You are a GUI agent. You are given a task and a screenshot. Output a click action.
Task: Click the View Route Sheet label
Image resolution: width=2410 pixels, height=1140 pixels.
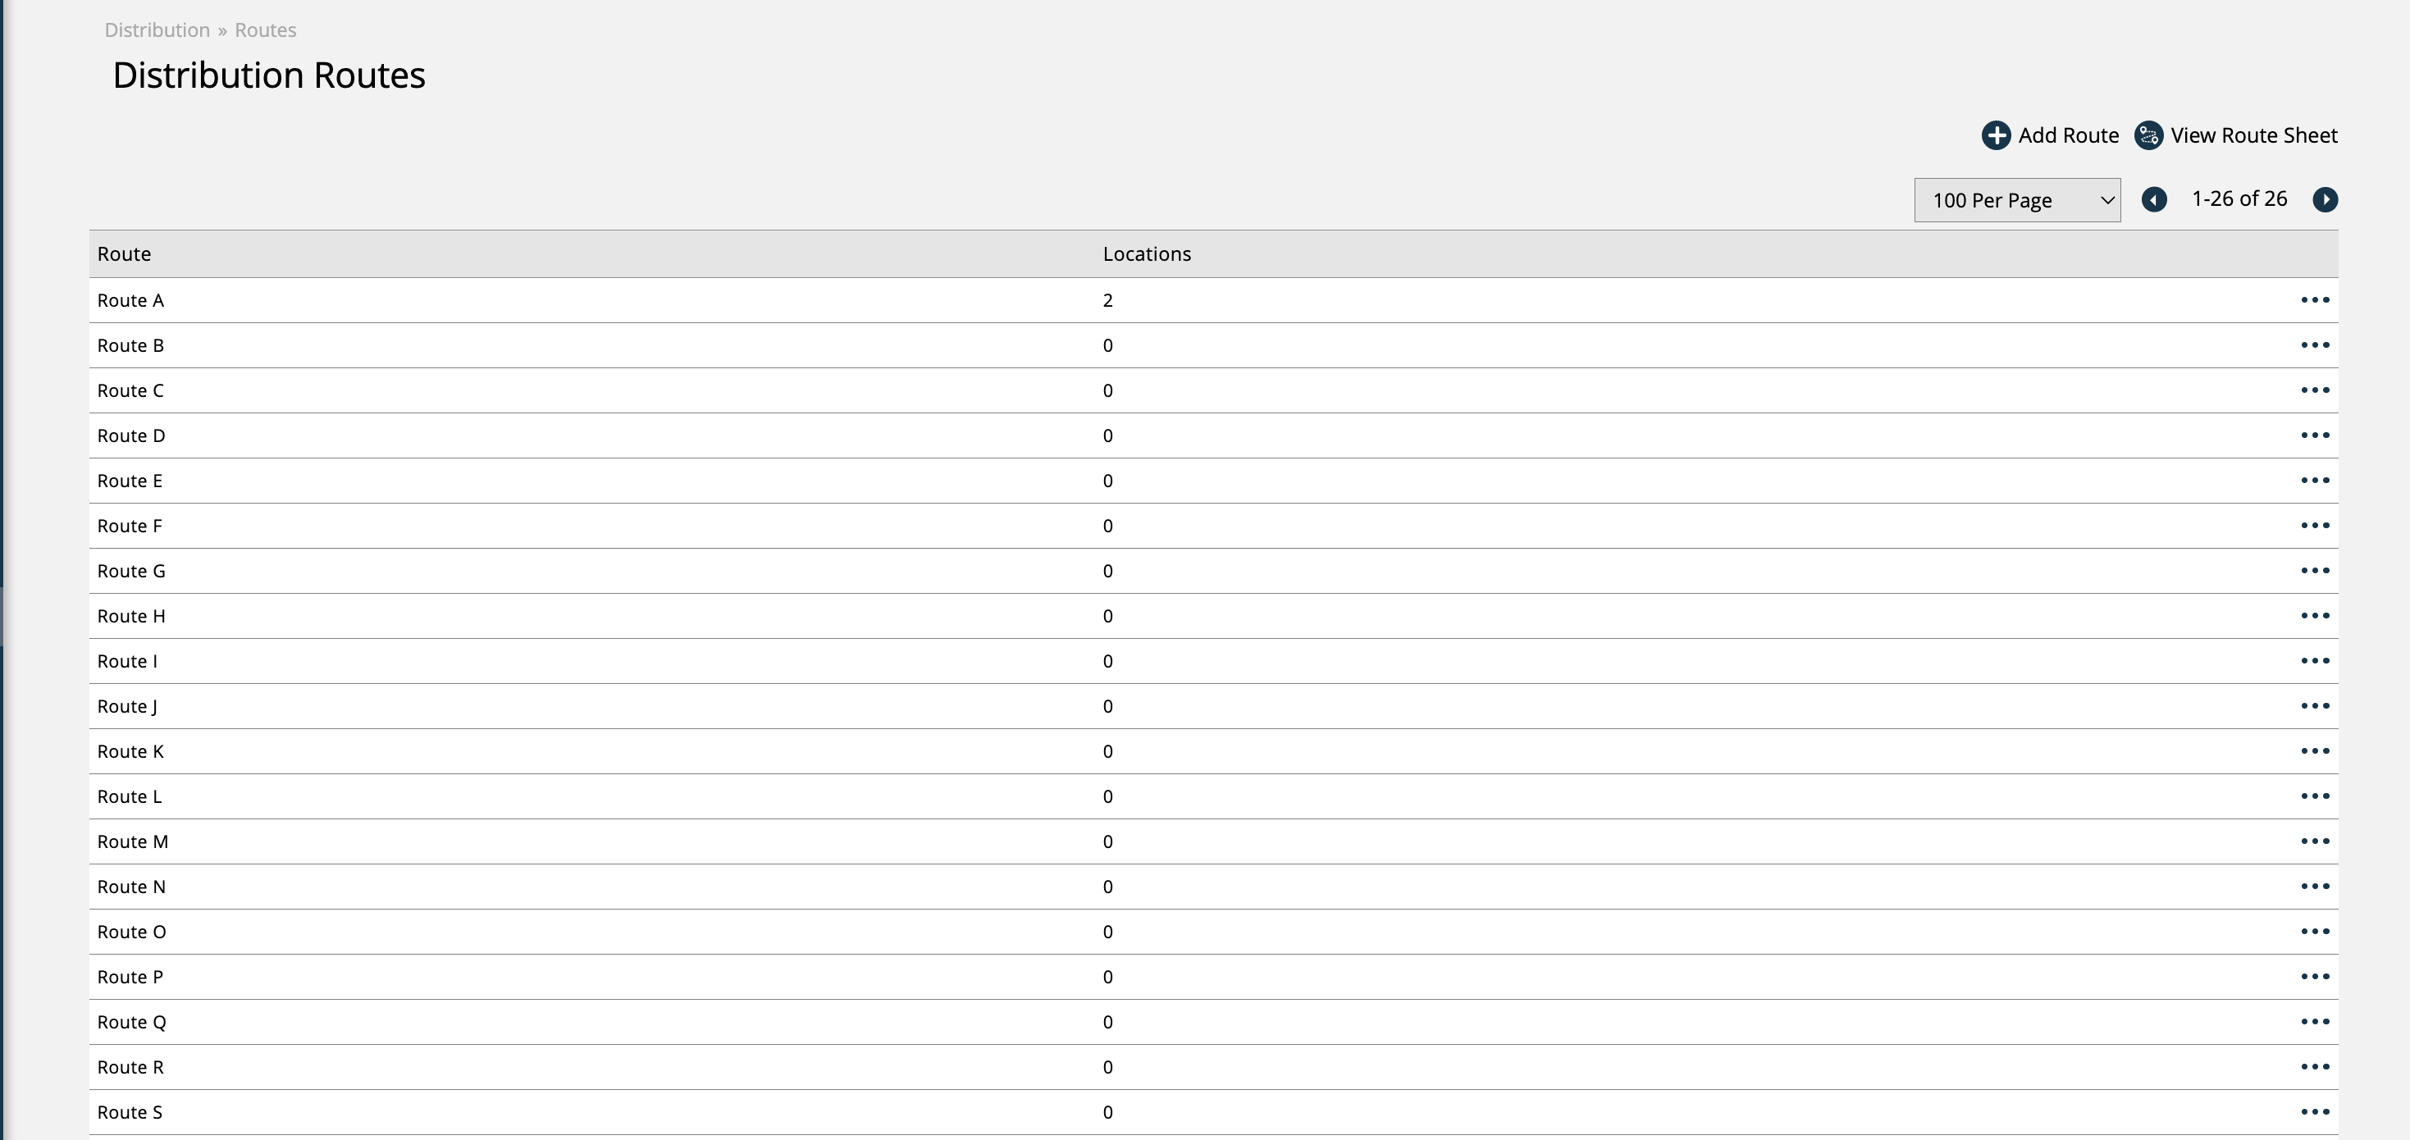point(2253,135)
